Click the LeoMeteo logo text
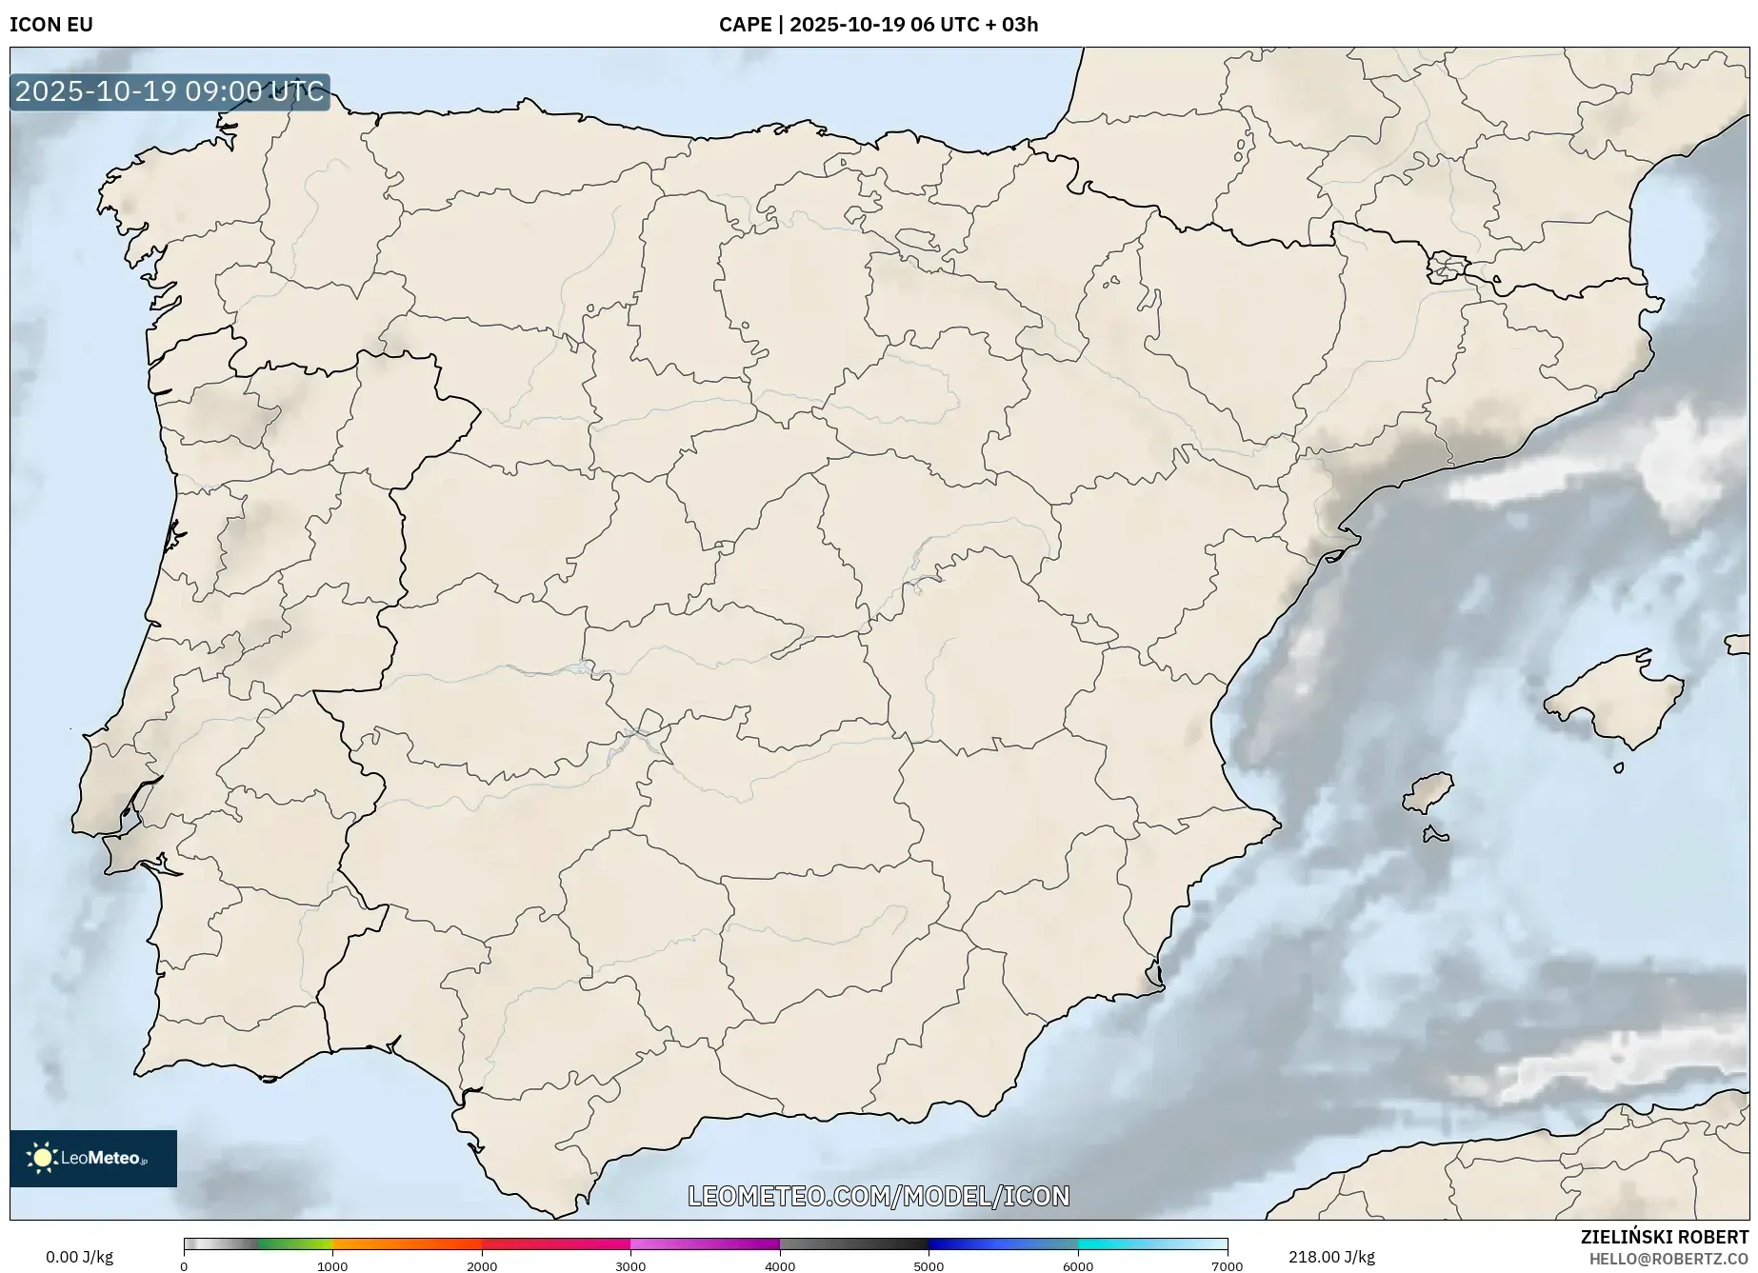Image resolution: width=1758 pixels, height=1273 pixels. tap(105, 1159)
